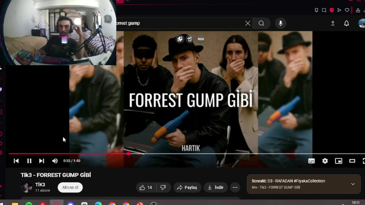This screenshot has width=365, height=205.
Task: Click the 15:11 taskbar clock
Action: [356, 203]
